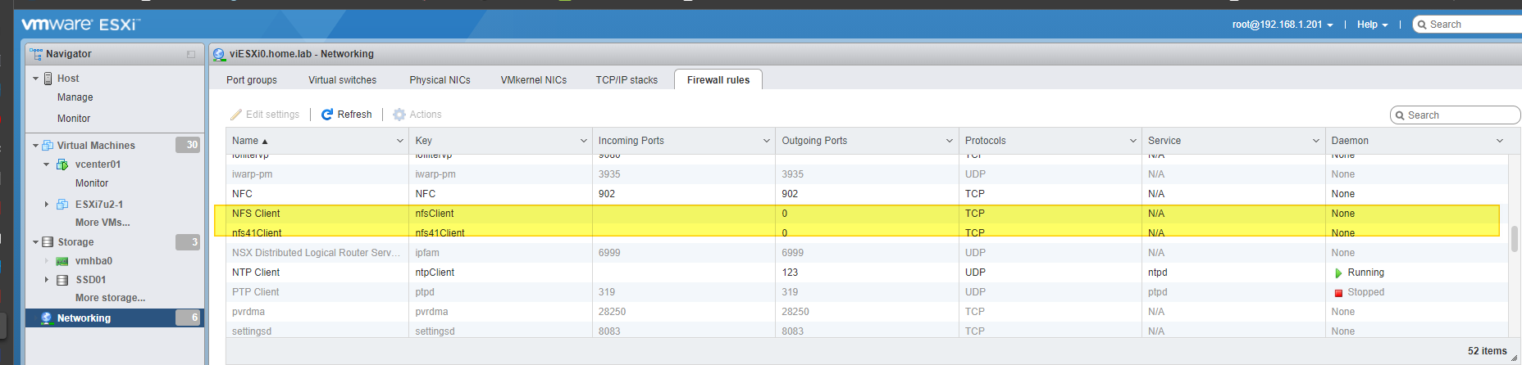This screenshot has width=1522, height=365.
Task: Collapse the Storage tree node
Action: (35, 242)
